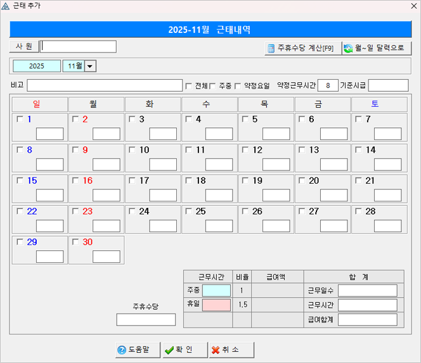Check the day 30 checkbox
421x363 pixels.
click(x=75, y=242)
